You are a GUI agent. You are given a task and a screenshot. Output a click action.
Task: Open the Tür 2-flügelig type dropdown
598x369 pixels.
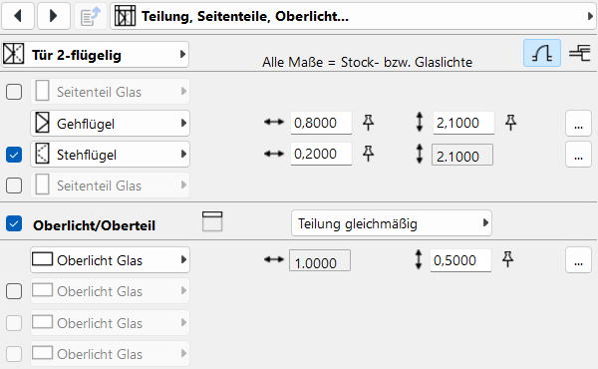(x=96, y=55)
